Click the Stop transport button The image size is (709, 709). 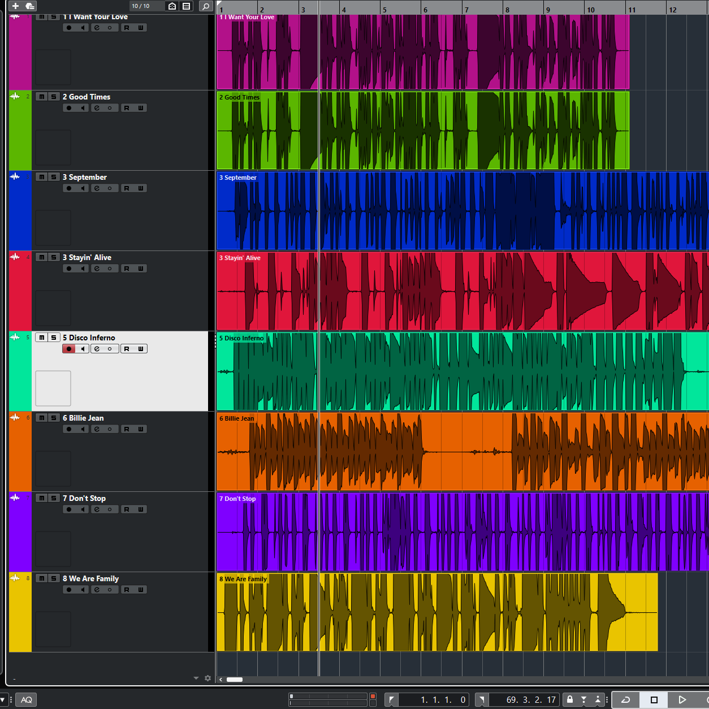(x=654, y=700)
